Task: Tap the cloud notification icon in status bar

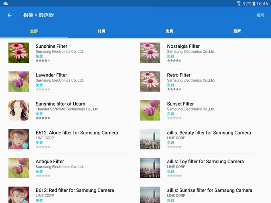Action: pyautogui.click(x=6, y=3)
